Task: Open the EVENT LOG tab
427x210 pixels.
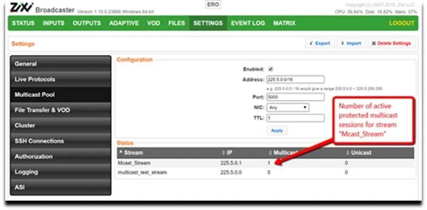Action: click(x=248, y=23)
